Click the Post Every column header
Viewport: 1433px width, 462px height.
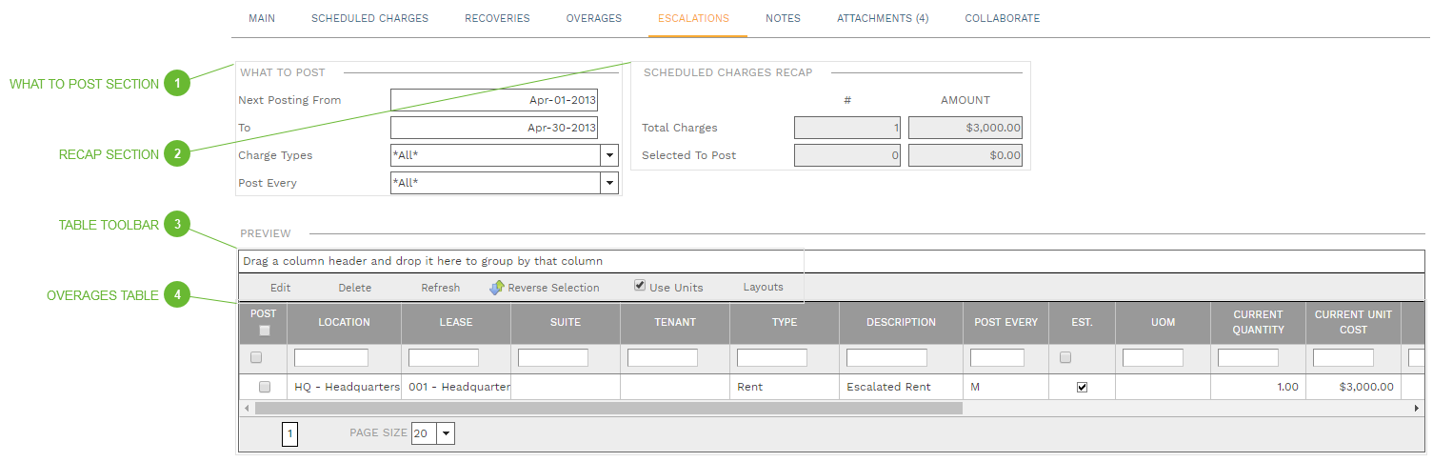coord(1006,323)
